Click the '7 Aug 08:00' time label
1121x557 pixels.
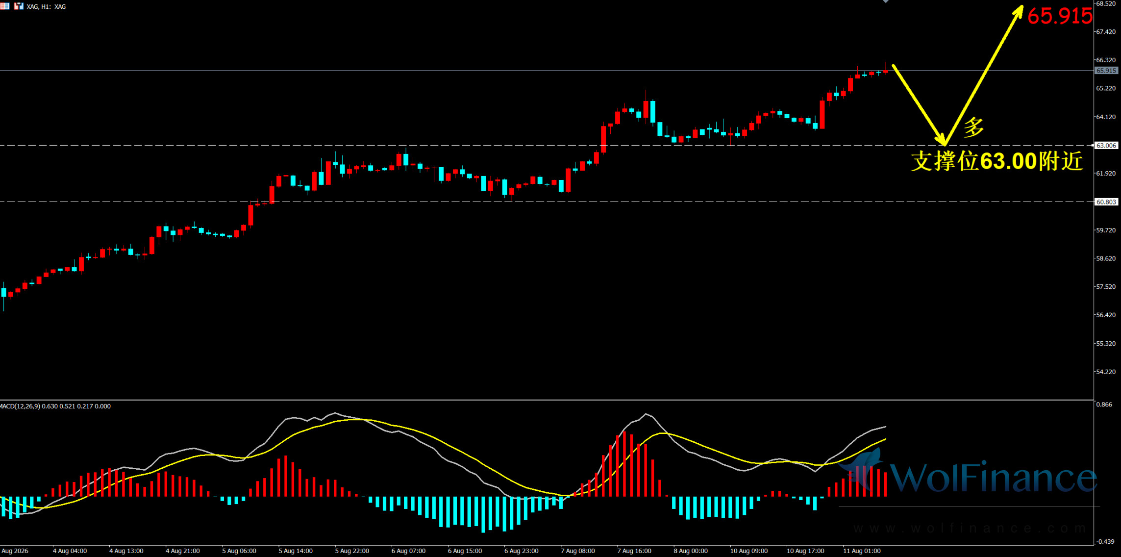tap(578, 551)
